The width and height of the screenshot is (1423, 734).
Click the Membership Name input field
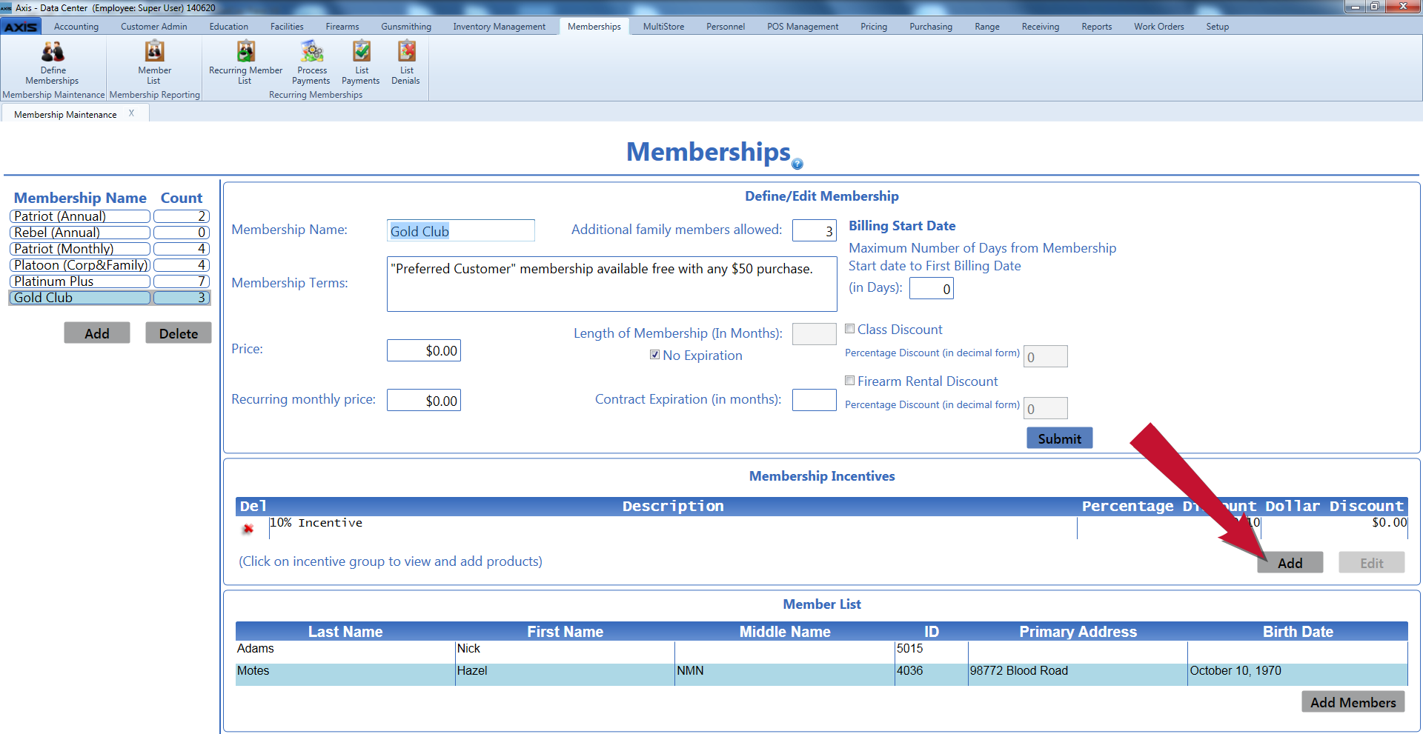click(461, 230)
